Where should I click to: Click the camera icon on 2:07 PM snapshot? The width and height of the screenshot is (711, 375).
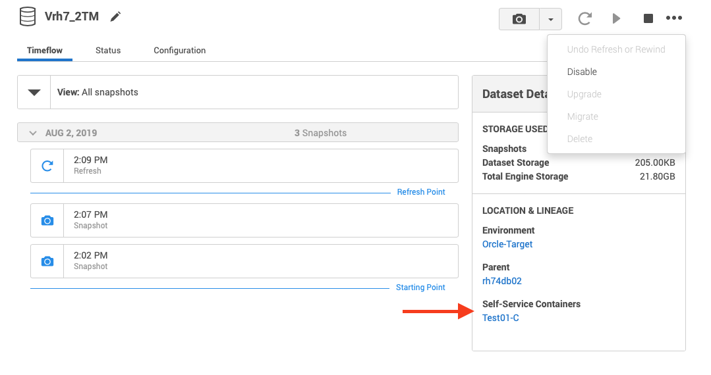click(x=47, y=220)
